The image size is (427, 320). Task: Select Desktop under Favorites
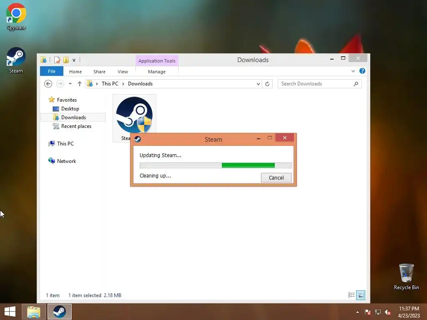click(70, 109)
